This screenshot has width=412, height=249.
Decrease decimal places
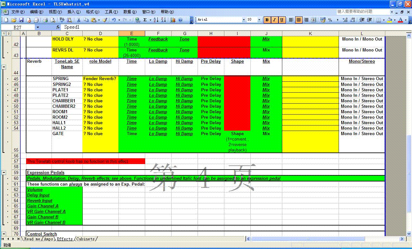tap(352, 20)
